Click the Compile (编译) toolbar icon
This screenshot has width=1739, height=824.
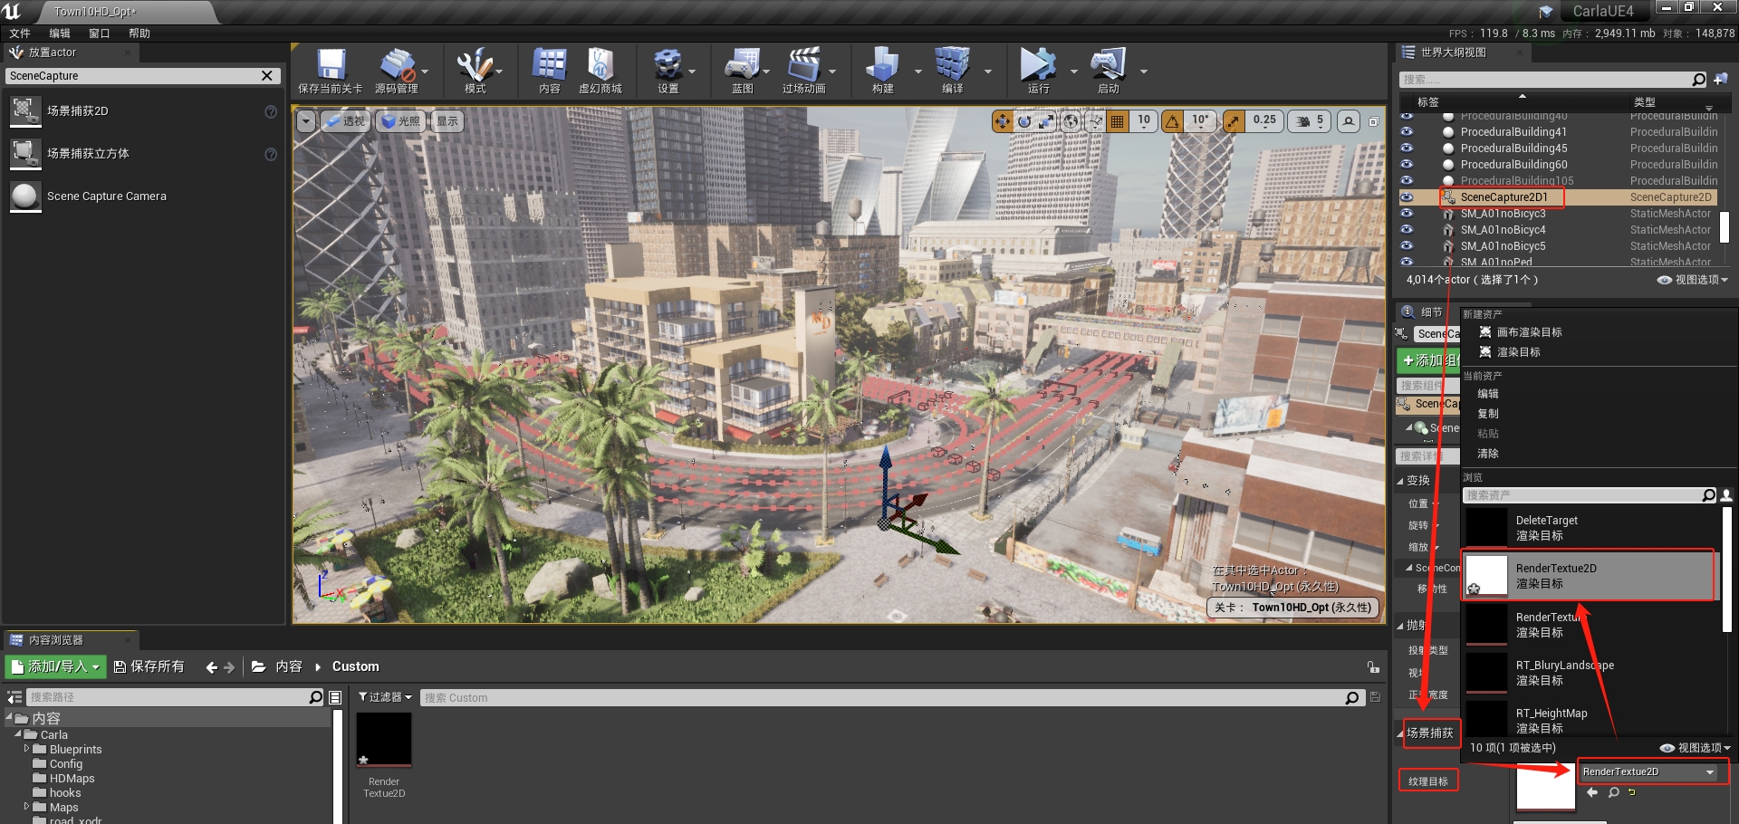(952, 65)
